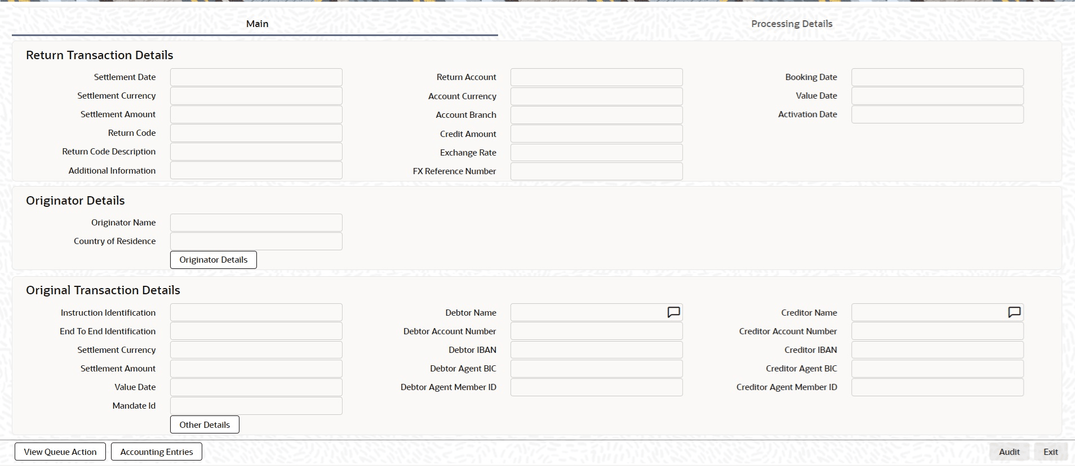This screenshot has width=1075, height=469.
Task: Select the Instruction Identification field
Action: point(256,312)
